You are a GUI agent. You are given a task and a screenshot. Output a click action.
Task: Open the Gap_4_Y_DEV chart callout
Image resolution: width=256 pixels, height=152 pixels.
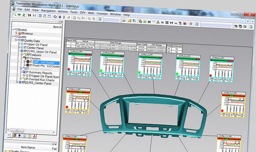(x=78, y=101)
